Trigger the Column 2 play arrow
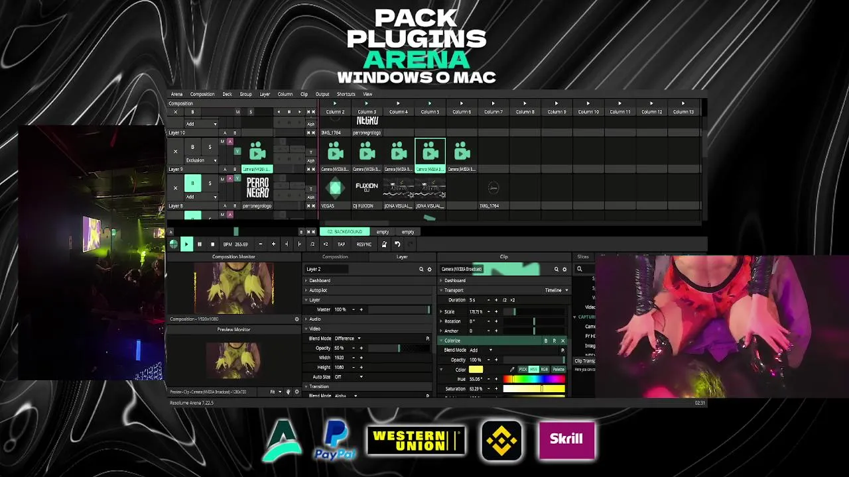Image resolution: width=849 pixels, height=477 pixels. 334,103
